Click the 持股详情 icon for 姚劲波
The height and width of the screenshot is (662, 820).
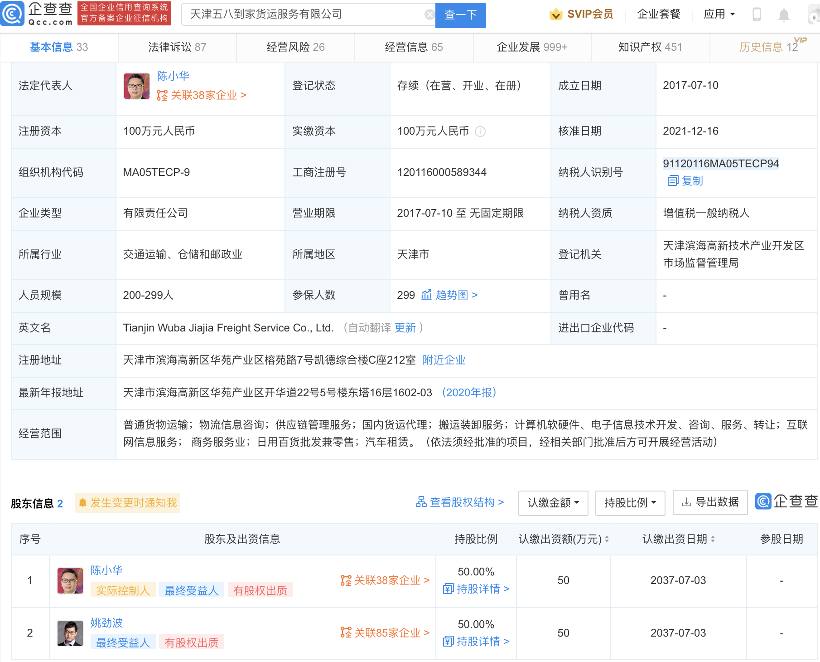point(448,641)
